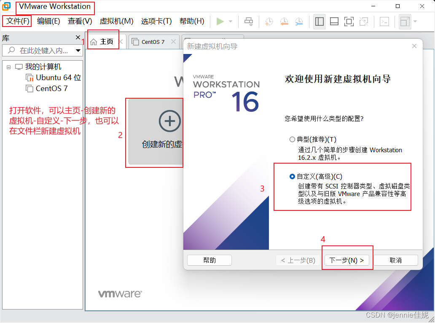Viewport: 435px width, 323px height.
Task: Collapse the 我的计算机 tree node
Action: point(9,67)
